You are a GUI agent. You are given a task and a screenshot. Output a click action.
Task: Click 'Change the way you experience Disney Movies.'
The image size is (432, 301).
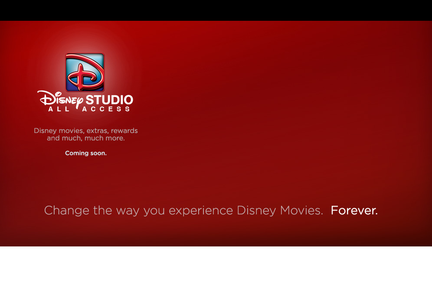point(183,211)
